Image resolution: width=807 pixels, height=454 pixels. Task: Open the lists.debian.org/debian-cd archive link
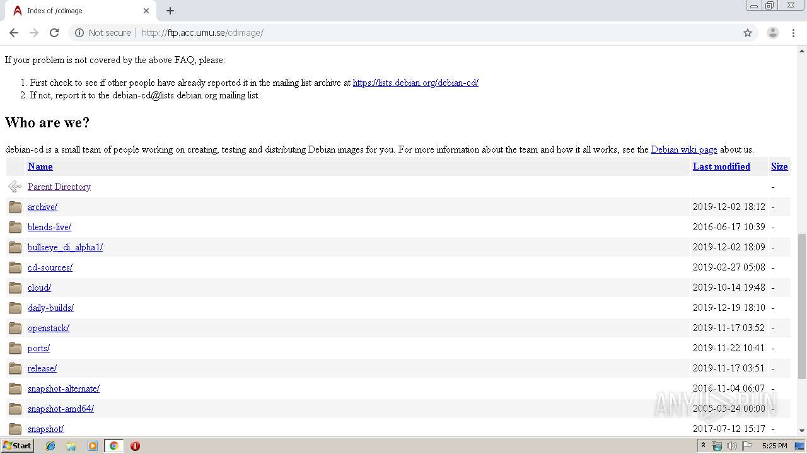tap(415, 83)
